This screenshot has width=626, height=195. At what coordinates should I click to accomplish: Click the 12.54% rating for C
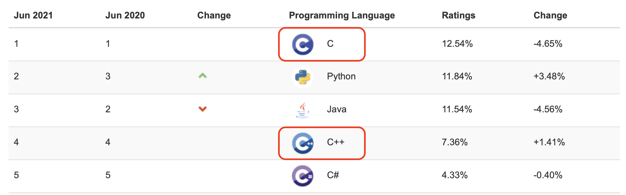[x=457, y=43]
